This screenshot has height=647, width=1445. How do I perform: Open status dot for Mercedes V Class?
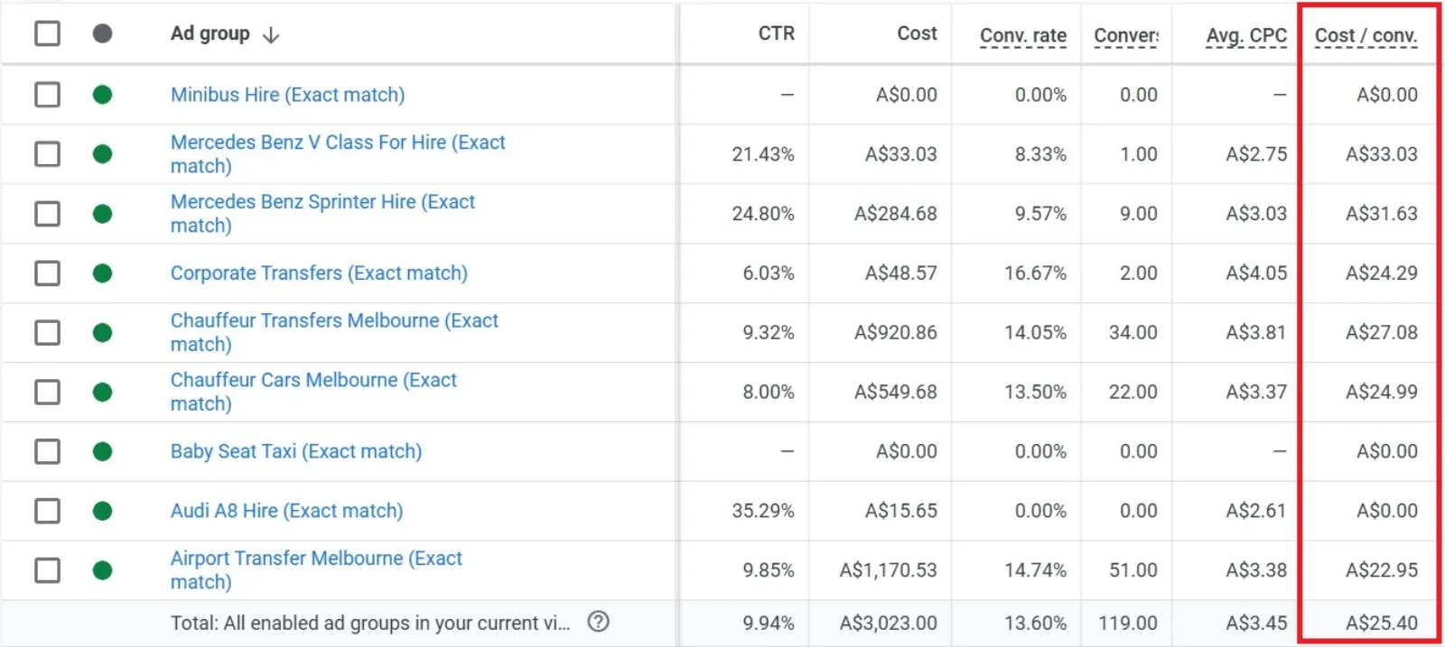click(102, 154)
